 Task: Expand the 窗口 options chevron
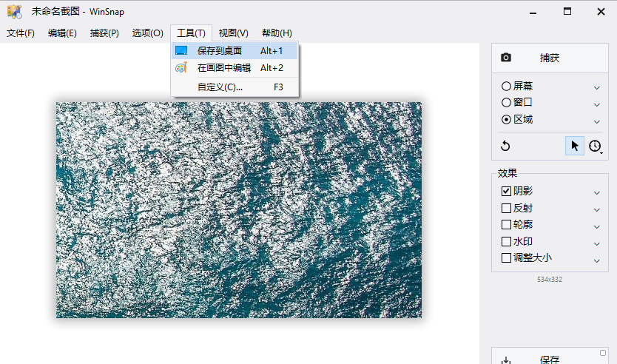596,104
